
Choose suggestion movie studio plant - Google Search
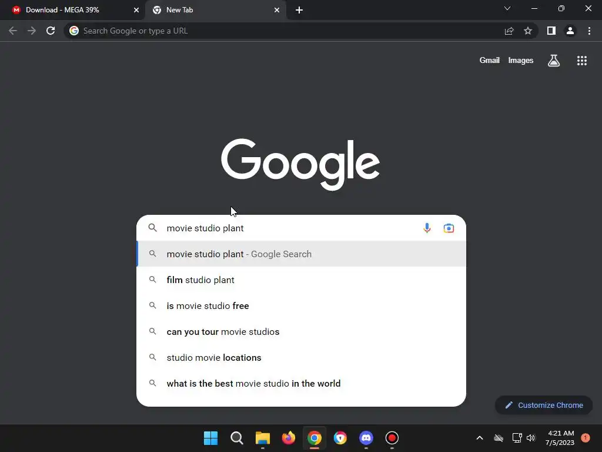[x=302, y=254]
